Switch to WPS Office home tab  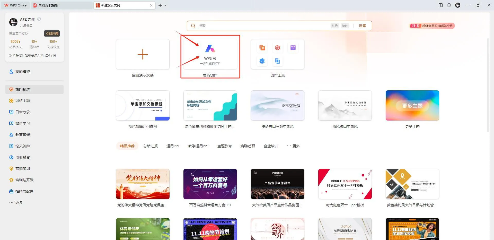(x=15, y=5)
